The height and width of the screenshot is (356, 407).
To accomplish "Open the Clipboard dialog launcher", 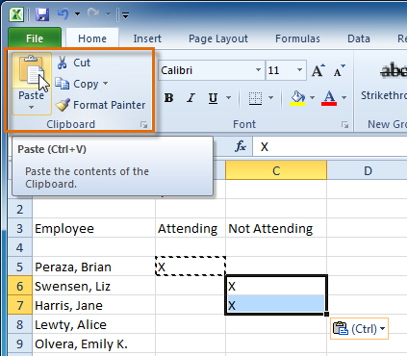I will pos(144,125).
